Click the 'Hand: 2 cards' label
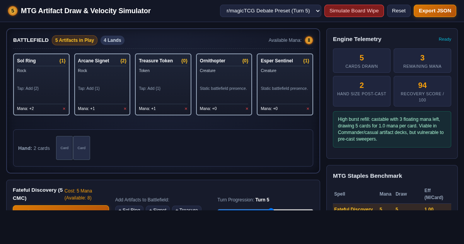 34,148
